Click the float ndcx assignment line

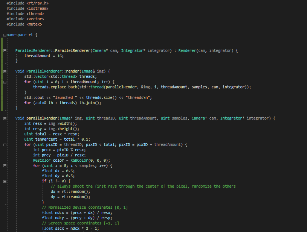(77, 213)
